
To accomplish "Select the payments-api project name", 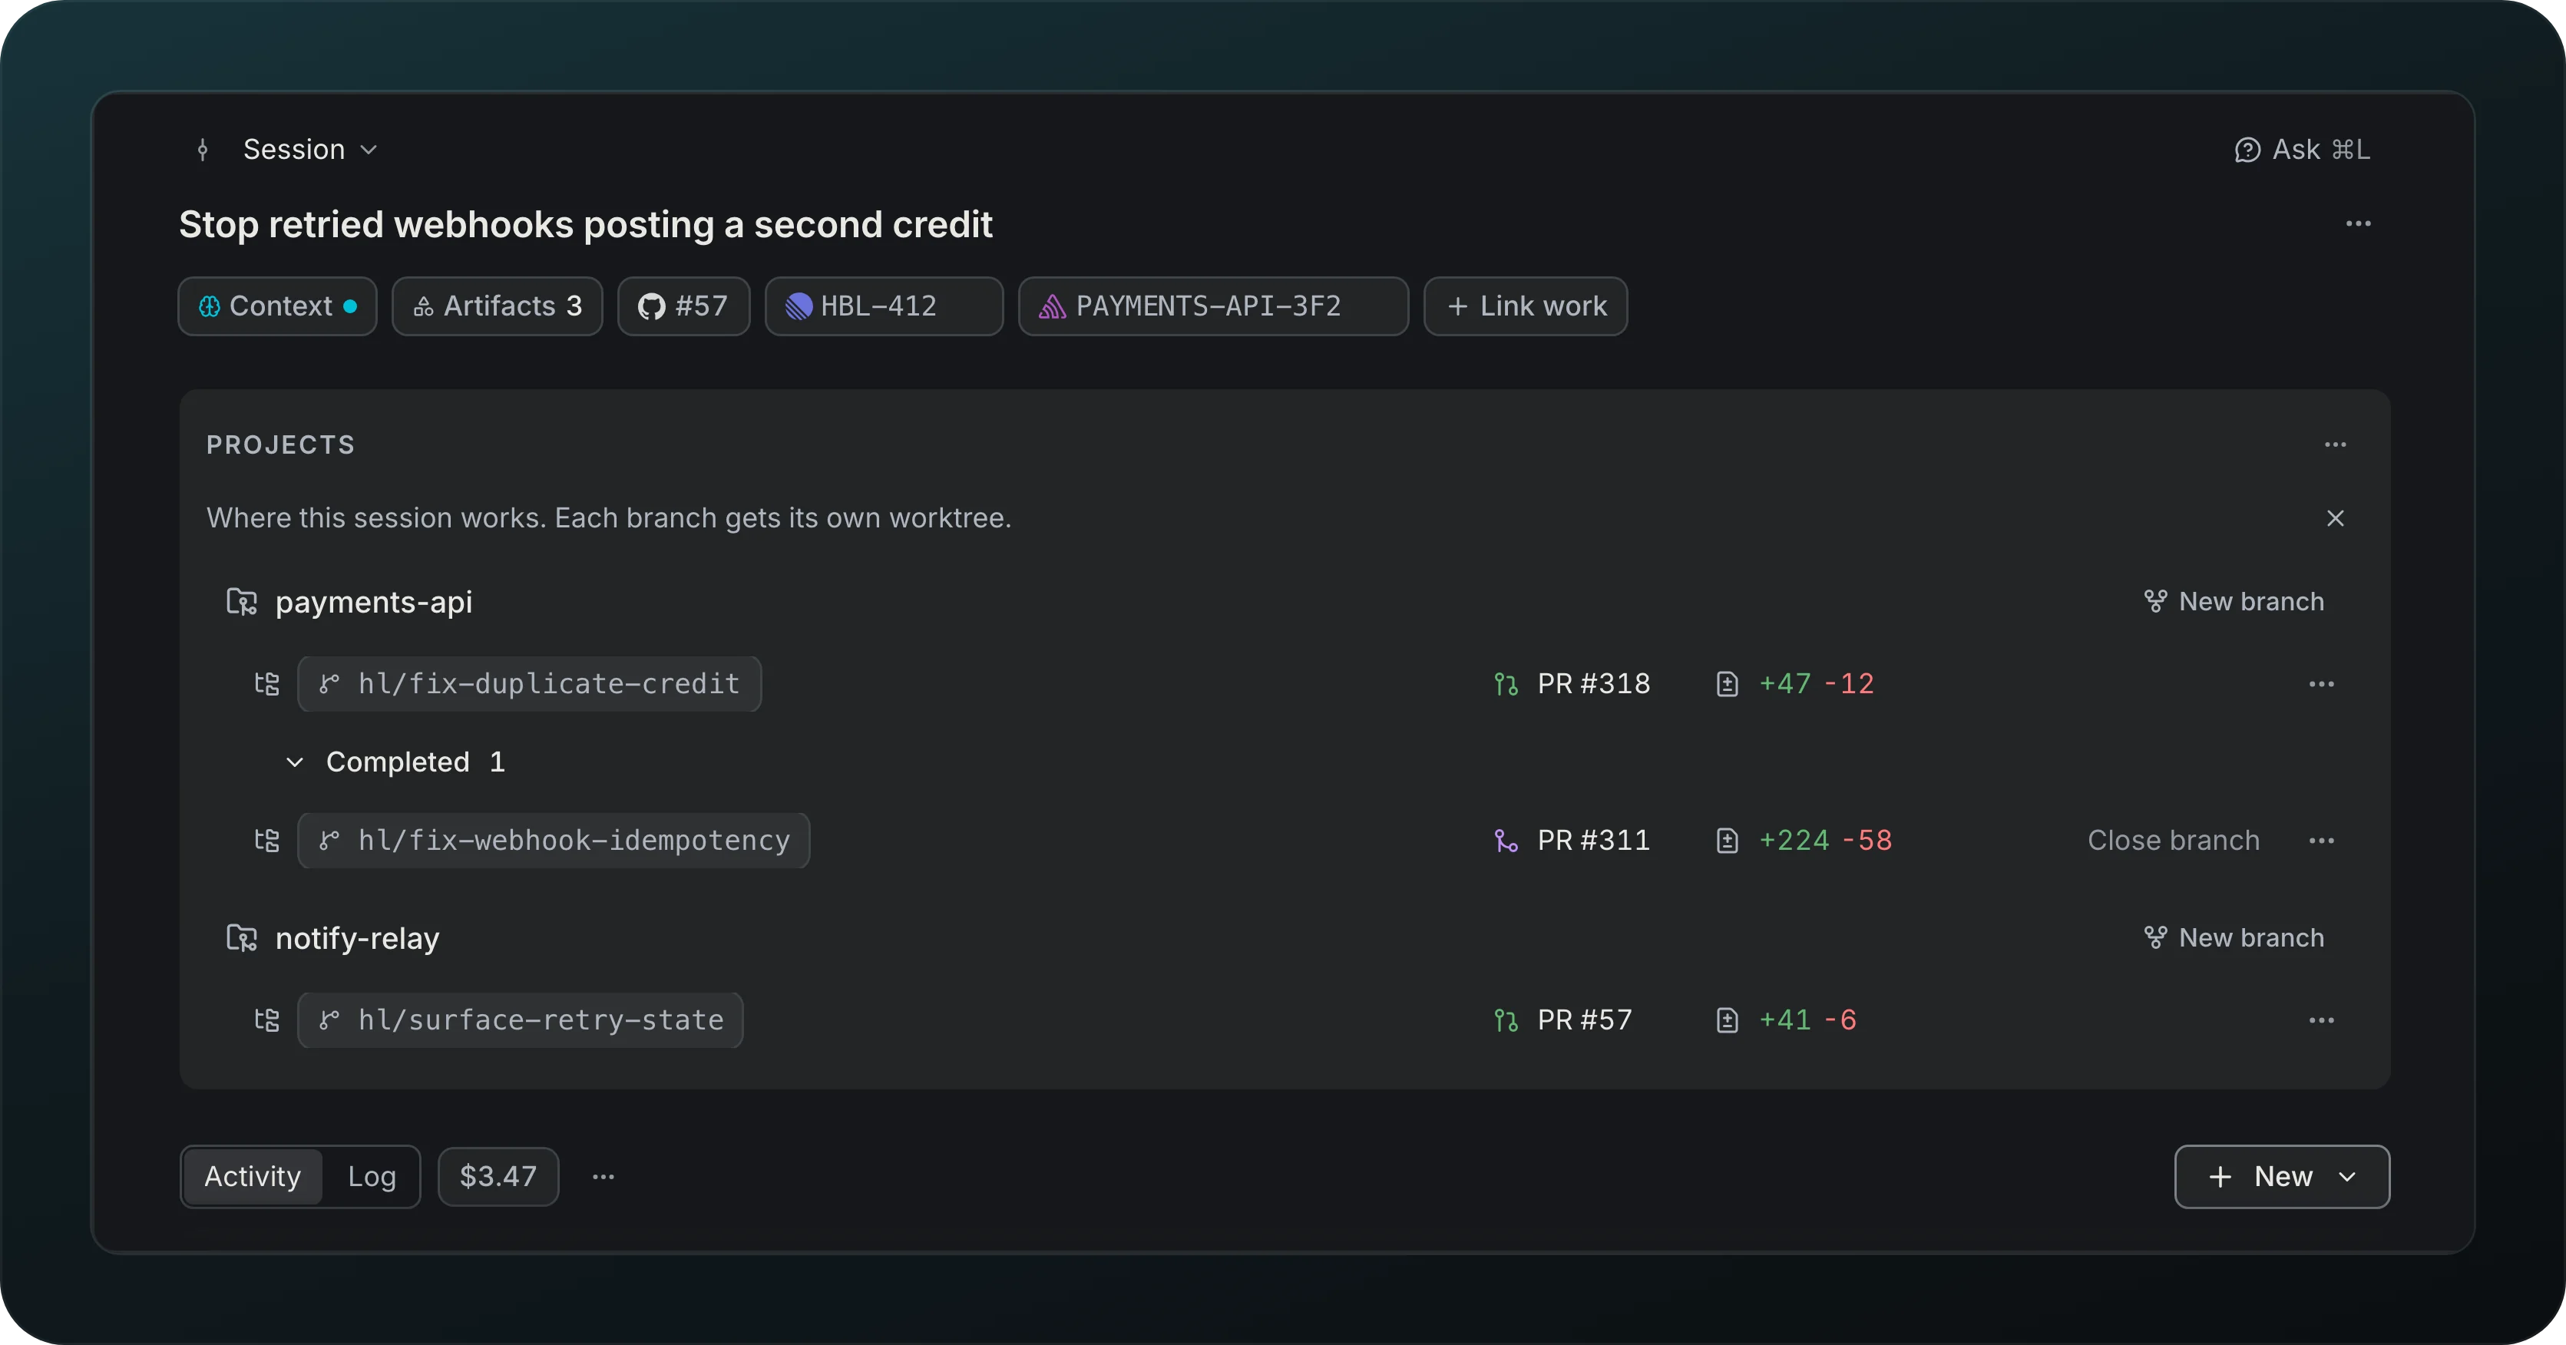I will 374,602.
